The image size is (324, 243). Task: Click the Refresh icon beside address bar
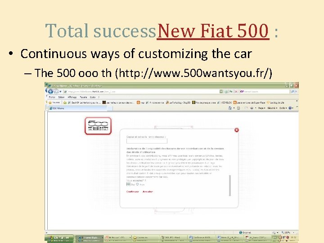tap(231, 91)
